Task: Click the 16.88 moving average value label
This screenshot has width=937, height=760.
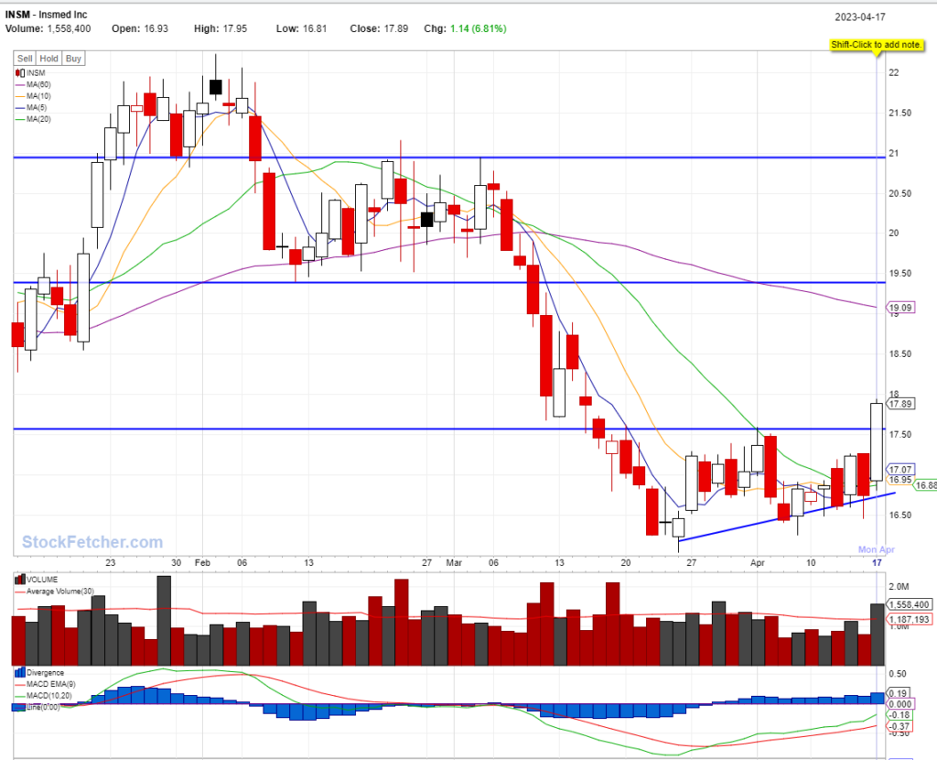Action: 925,485
